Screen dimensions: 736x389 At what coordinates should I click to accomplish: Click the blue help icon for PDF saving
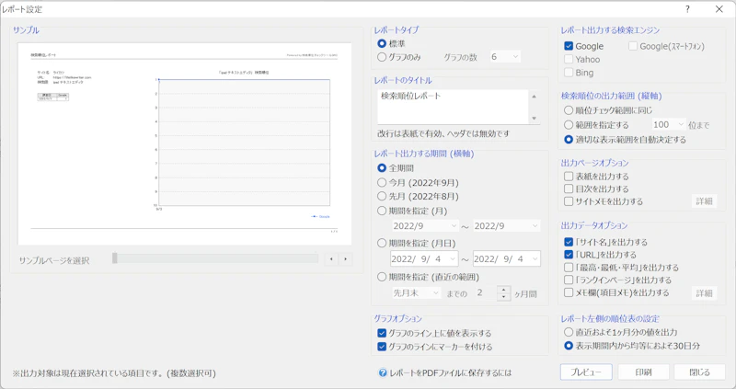[383, 372]
